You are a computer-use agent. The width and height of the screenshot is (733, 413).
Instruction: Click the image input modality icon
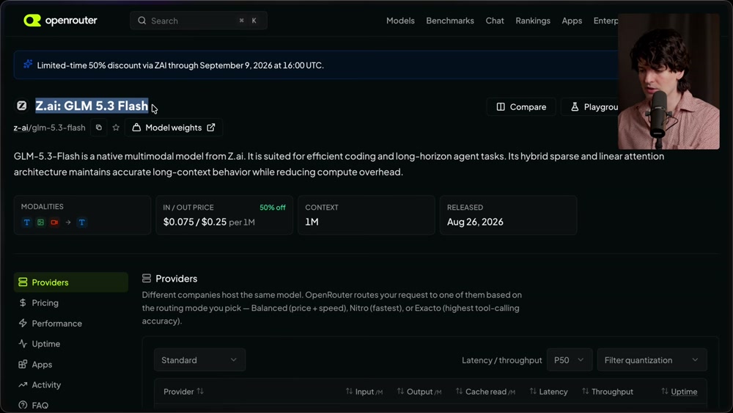click(x=40, y=222)
